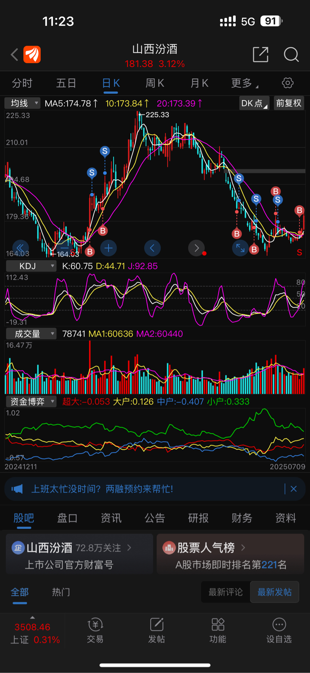
Task: Tap the share export icon
Action: pos(260,54)
